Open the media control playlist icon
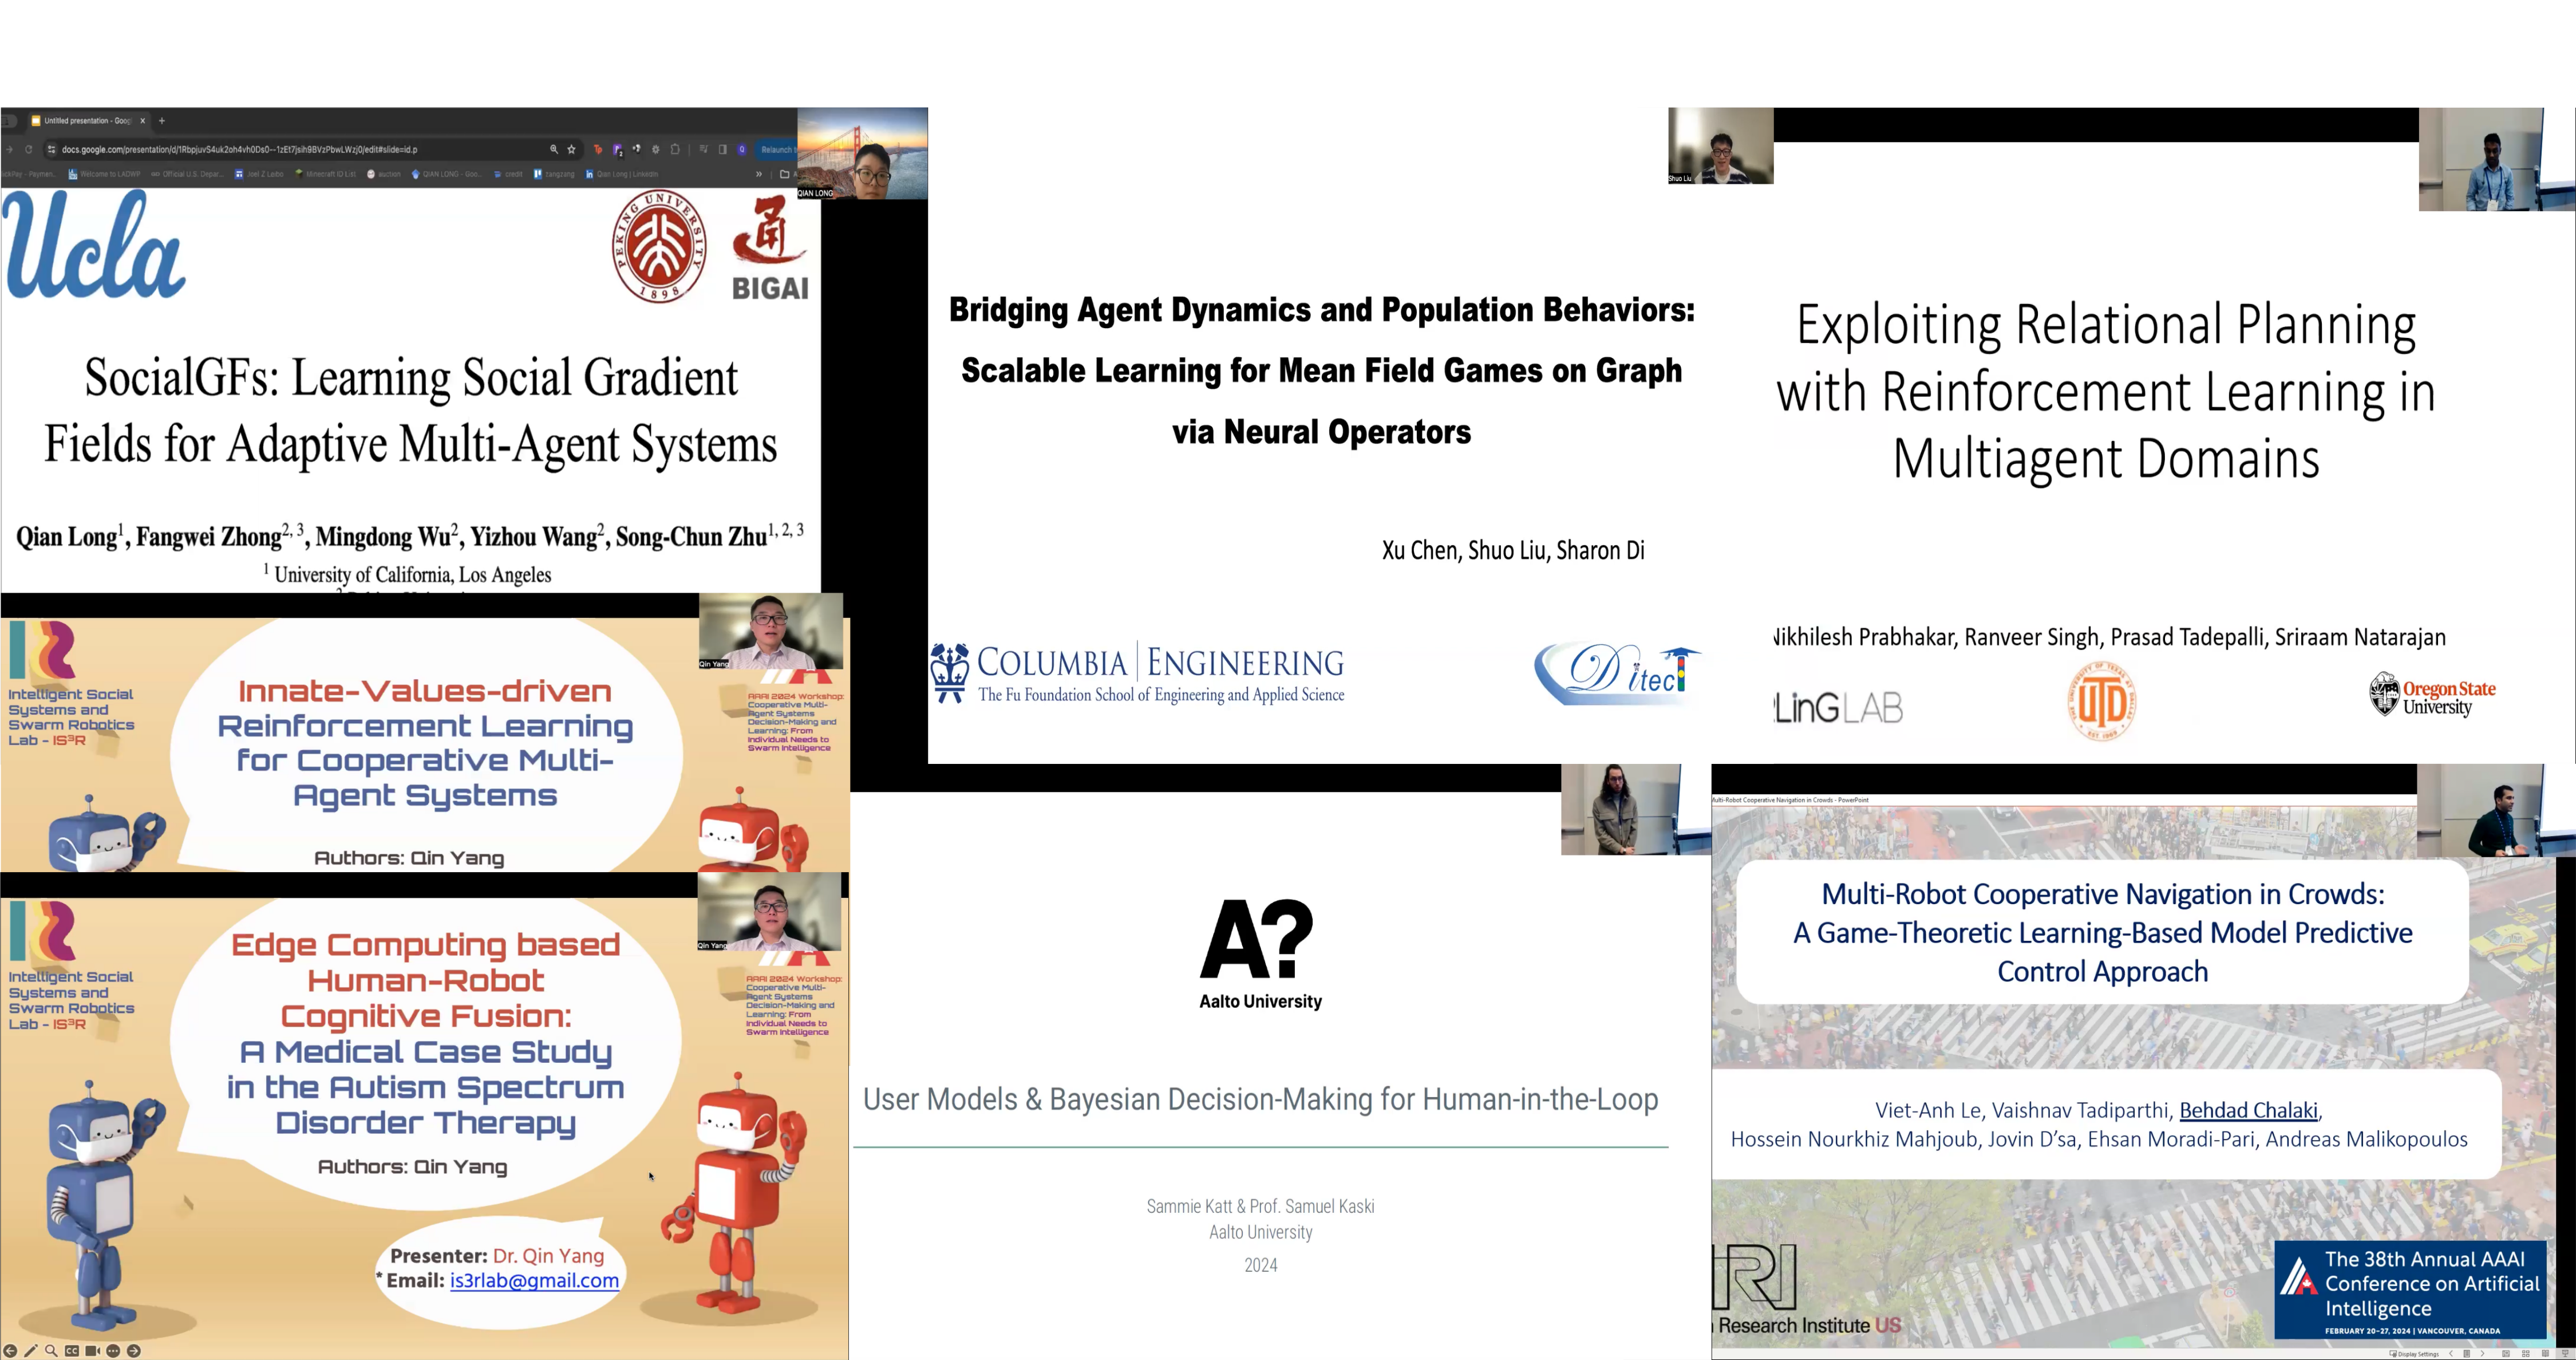The width and height of the screenshot is (2576, 1360). (x=704, y=150)
